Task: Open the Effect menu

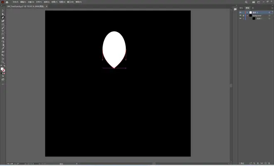Action: [x=54, y=2]
